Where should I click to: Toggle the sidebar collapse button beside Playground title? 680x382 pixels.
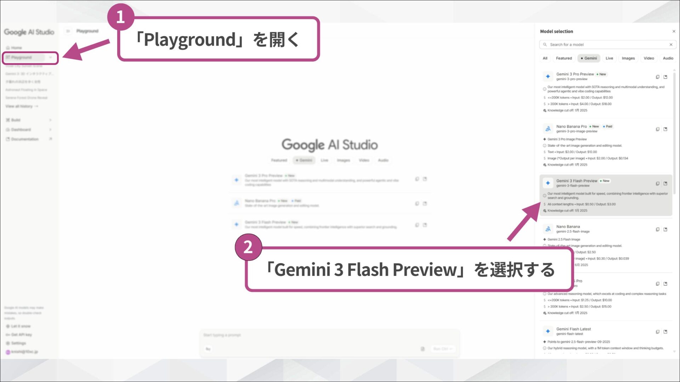pyautogui.click(x=68, y=31)
